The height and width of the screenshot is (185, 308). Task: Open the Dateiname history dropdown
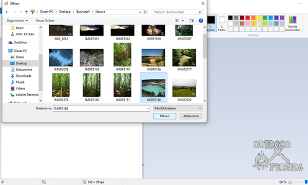148,108
